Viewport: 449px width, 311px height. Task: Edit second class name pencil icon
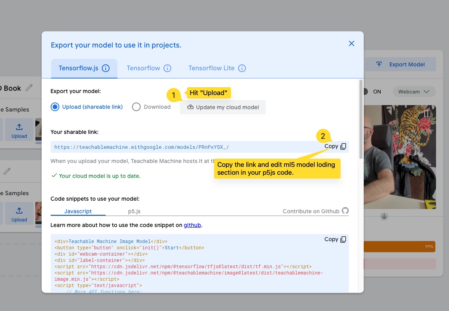click(x=7, y=171)
